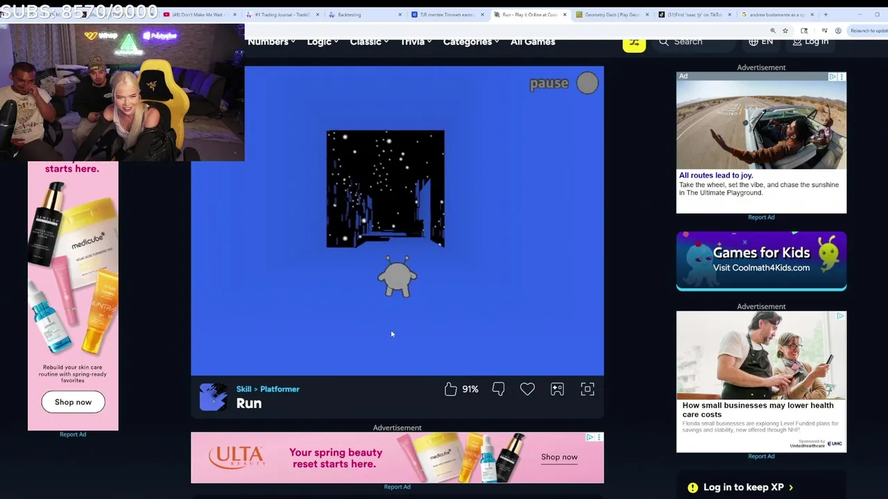Viewport: 888px width, 499px height.
Task: Click the Search field on the site header
Action: click(x=695, y=42)
